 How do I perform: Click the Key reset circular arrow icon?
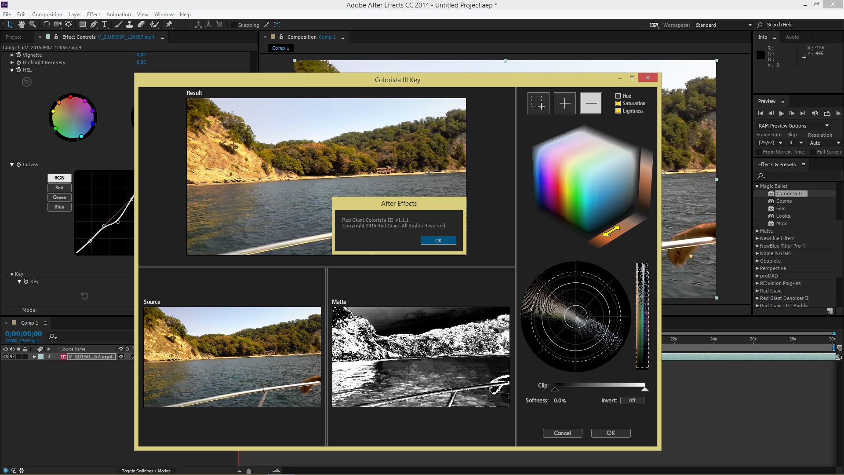85,296
